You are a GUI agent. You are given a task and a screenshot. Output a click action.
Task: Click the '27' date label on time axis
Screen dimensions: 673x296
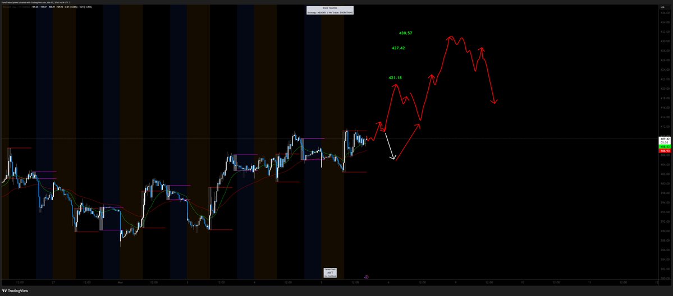(53, 283)
